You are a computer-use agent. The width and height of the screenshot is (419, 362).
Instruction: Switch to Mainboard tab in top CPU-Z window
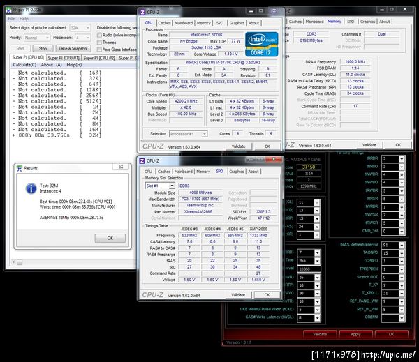click(184, 23)
